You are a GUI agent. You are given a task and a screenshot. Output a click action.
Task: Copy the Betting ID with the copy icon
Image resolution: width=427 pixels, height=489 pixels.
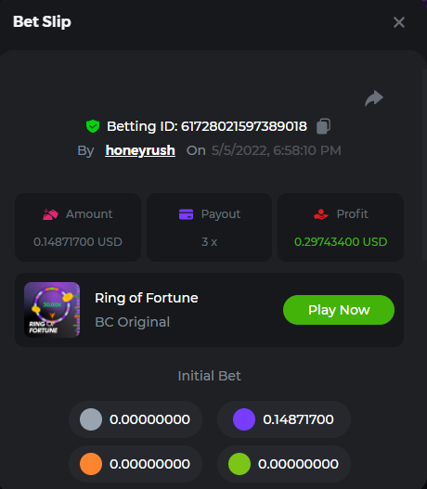323,126
